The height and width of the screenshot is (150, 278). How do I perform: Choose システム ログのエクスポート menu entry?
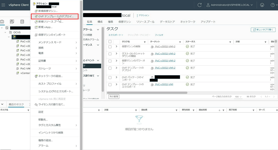(x=55, y=91)
